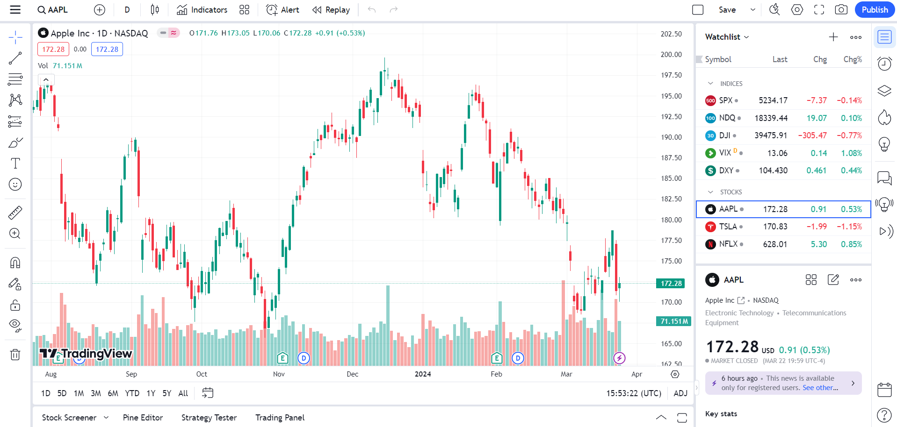Viewport: 897px width, 427px height.
Task: Remove drawings with trash icon
Action: coord(15,355)
